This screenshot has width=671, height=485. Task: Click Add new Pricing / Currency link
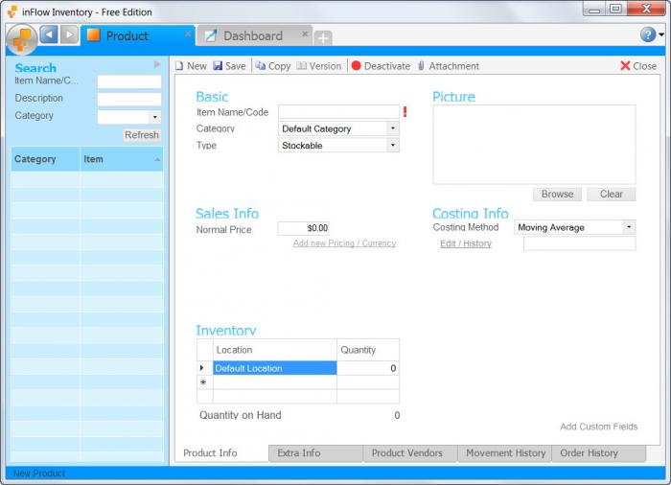point(344,243)
